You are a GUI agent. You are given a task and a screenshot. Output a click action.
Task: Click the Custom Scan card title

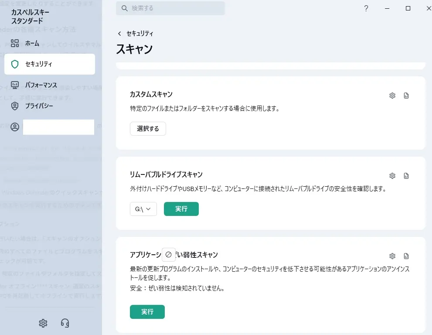pyautogui.click(x=151, y=94)
